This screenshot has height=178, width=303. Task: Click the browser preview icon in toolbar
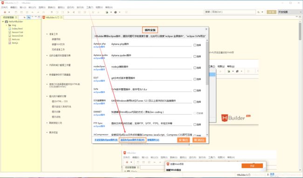click(107, 12)
